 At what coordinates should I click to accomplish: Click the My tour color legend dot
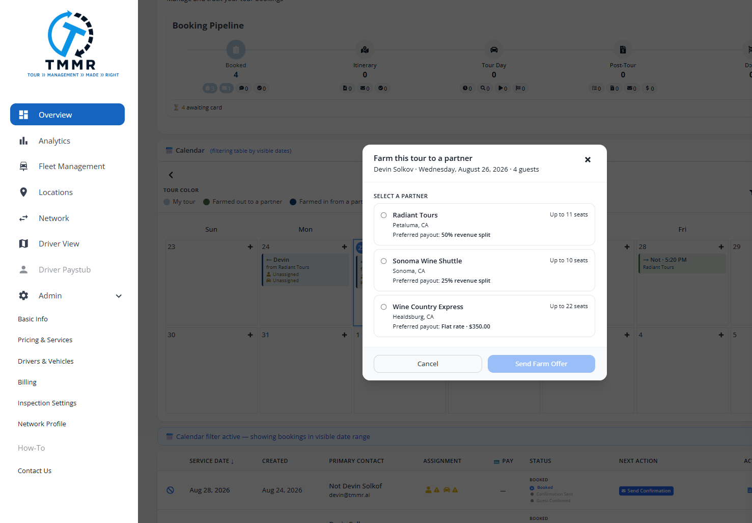coord(167,202)
